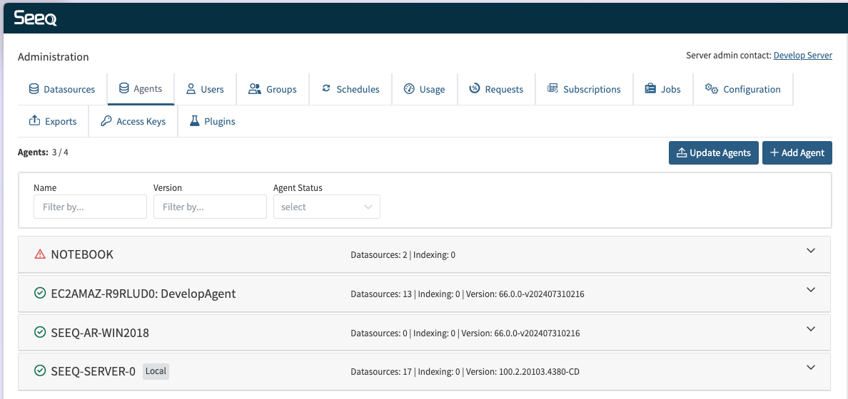Click the Seeq logo in header
The height and width of the screenshot is (399, 848).
pyautogui.click(x=35, y=19)
